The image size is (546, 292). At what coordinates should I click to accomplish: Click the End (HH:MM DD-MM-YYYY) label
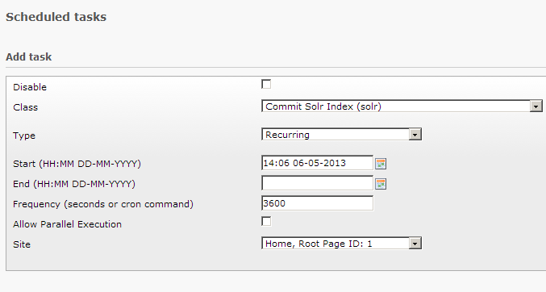74,184
